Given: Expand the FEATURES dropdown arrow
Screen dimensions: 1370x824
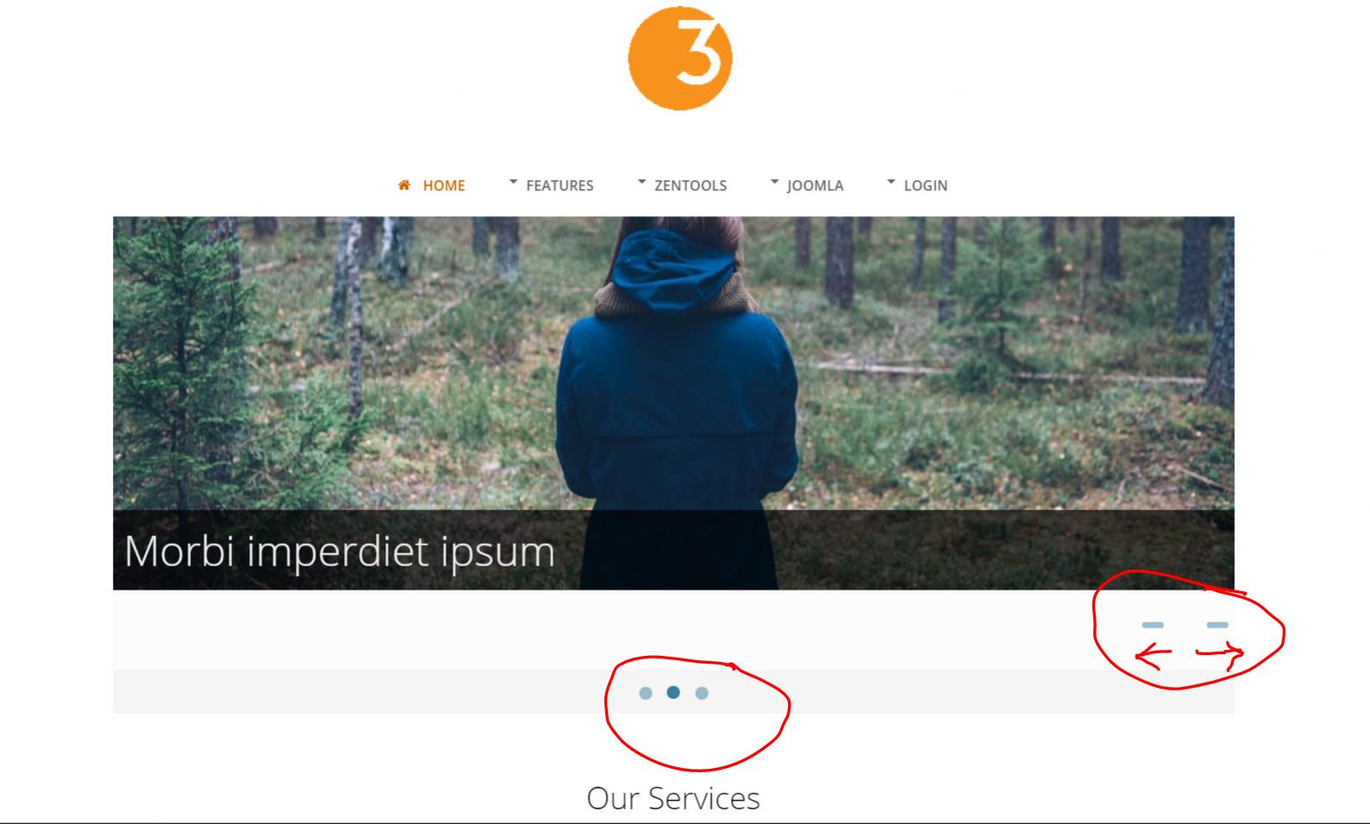Looking at the screenshot, I should tap(513, 182).
